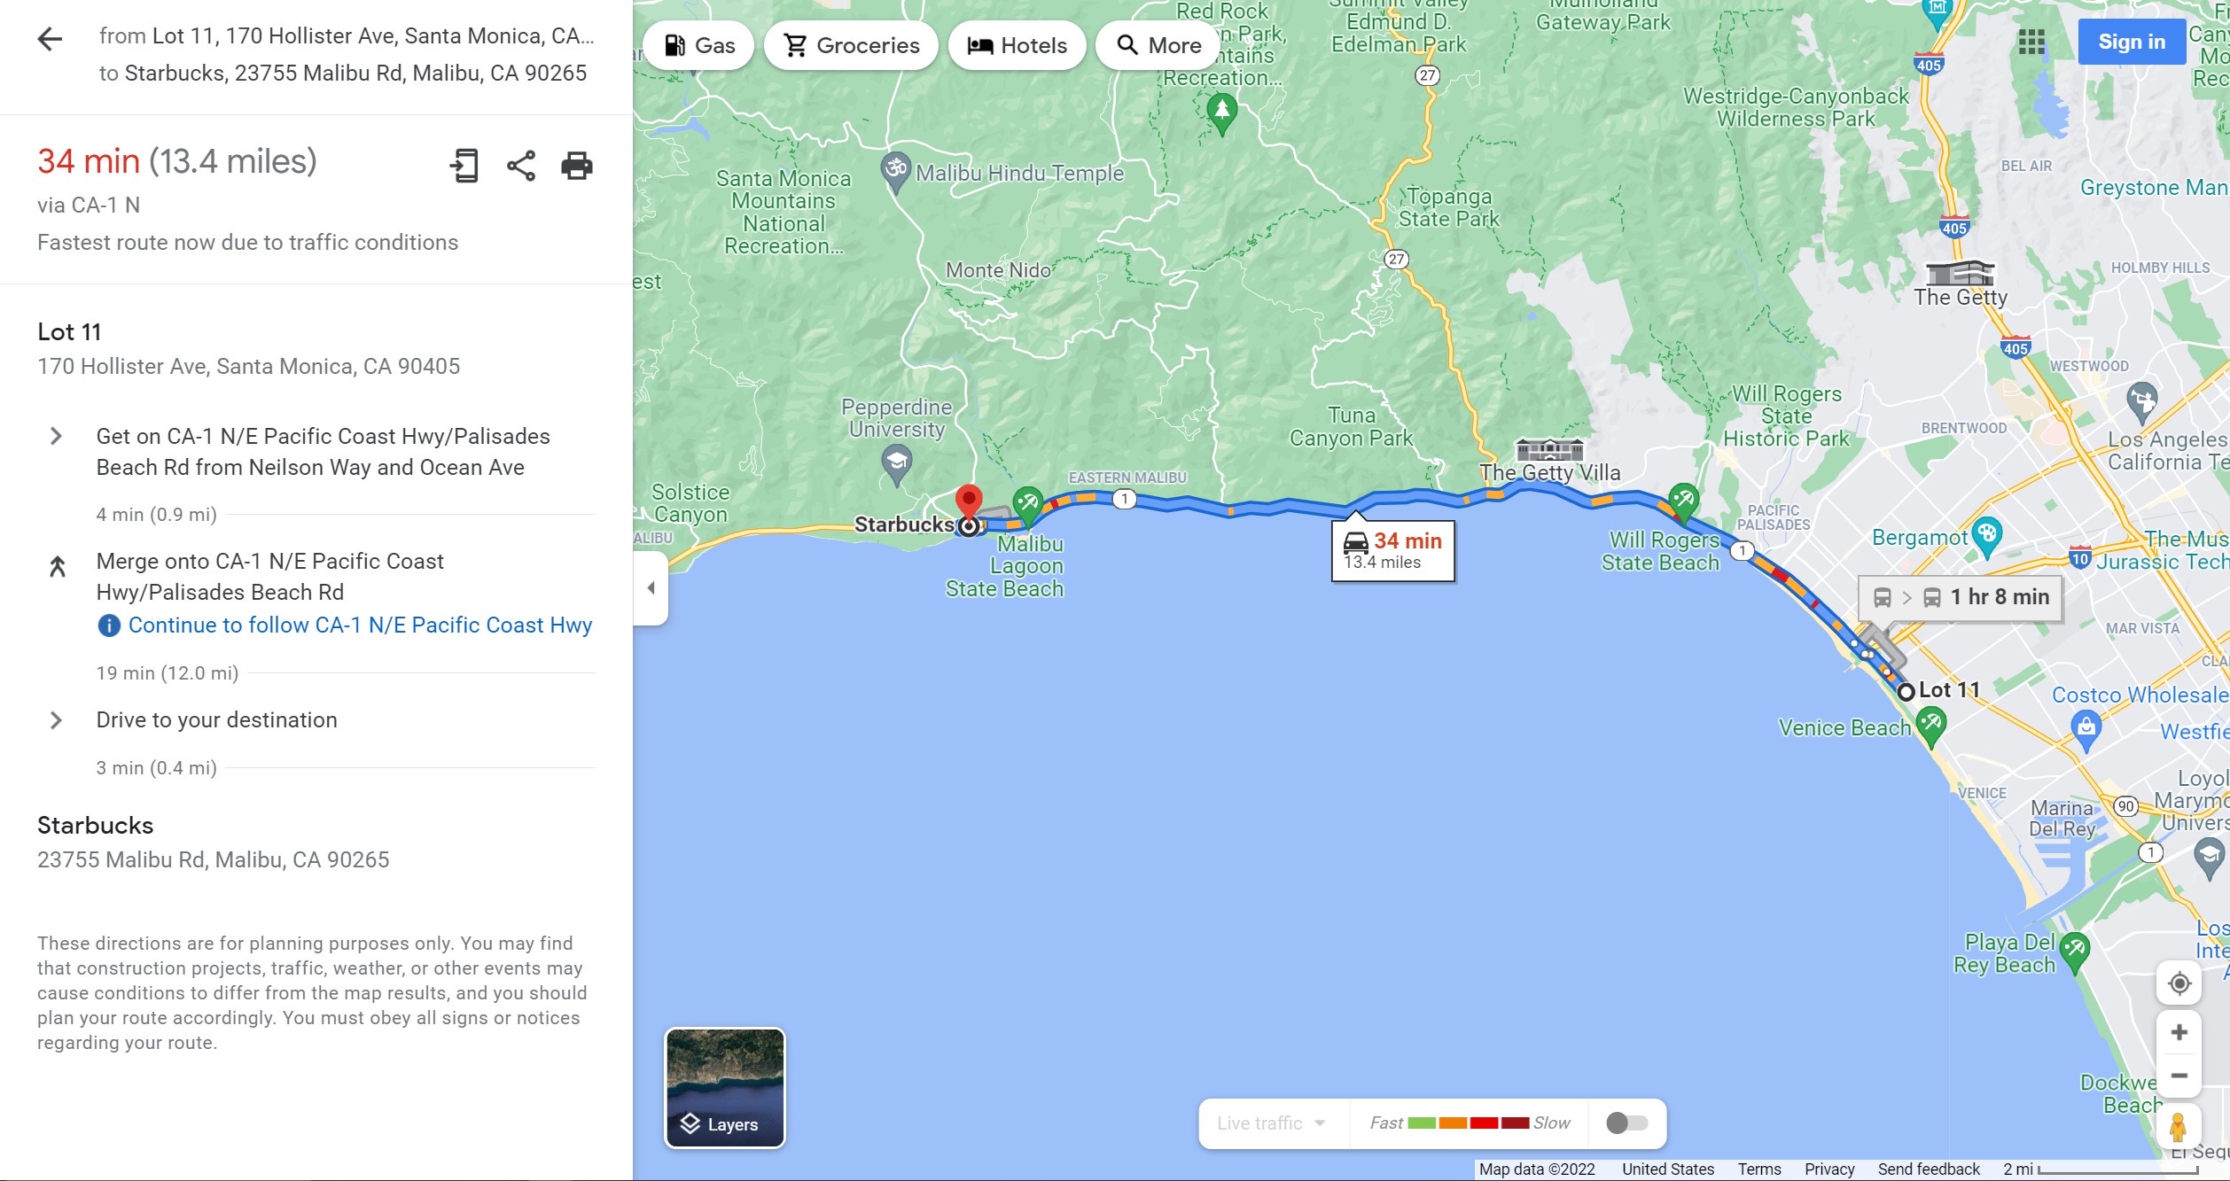Image resolution: width=2230 pixels, height=1181 pixels.
Task: Select the 1 hr 8 min transit option
Action: click(1961, 597)
